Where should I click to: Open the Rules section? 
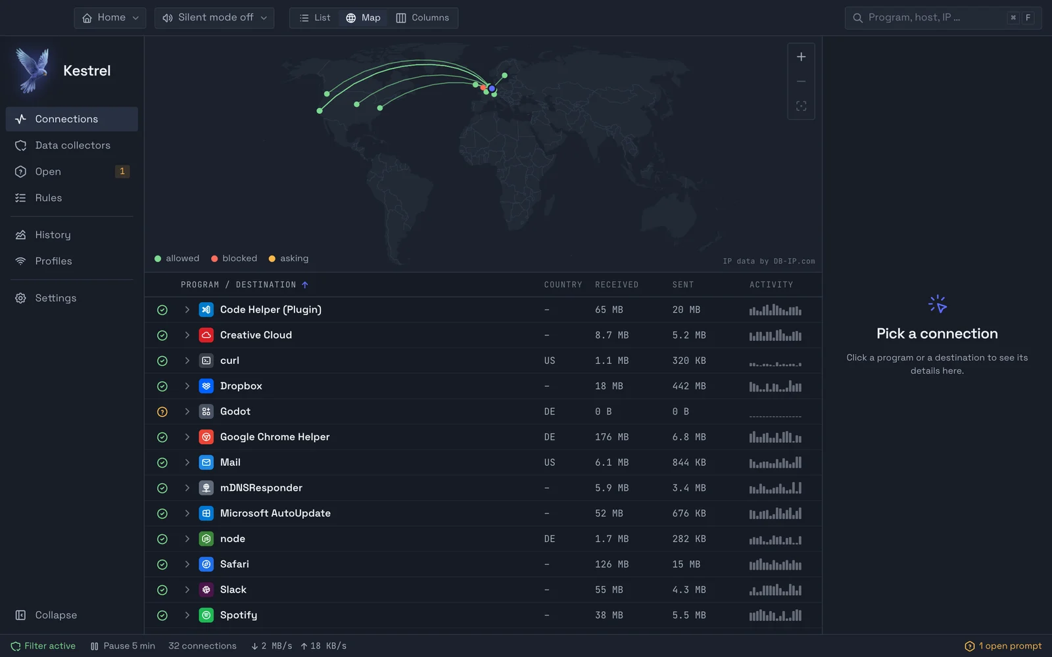coord(72,198)
